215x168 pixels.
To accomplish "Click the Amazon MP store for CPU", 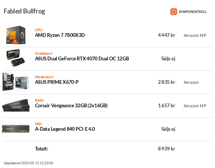I will [195, 35].
